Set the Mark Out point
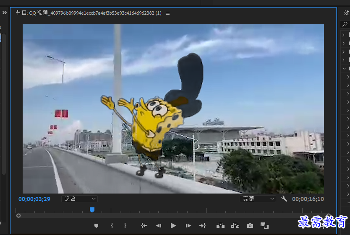Screen dimensions: 350x235 (x=125, y=226)
